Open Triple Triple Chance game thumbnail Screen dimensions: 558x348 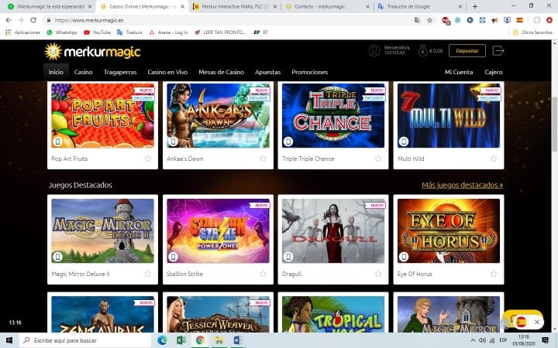tap(333, 115)
